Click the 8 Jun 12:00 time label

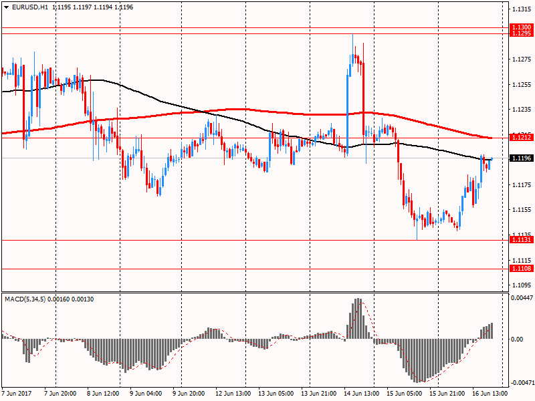click(103, 394)
